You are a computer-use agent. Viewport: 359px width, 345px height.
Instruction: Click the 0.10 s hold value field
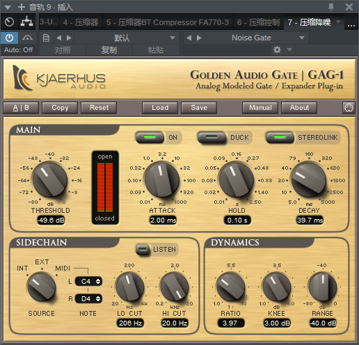(x=237, y=220)
